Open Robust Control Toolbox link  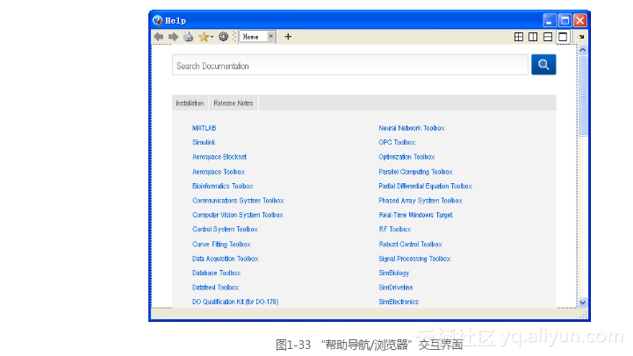[x=410, y=245]
